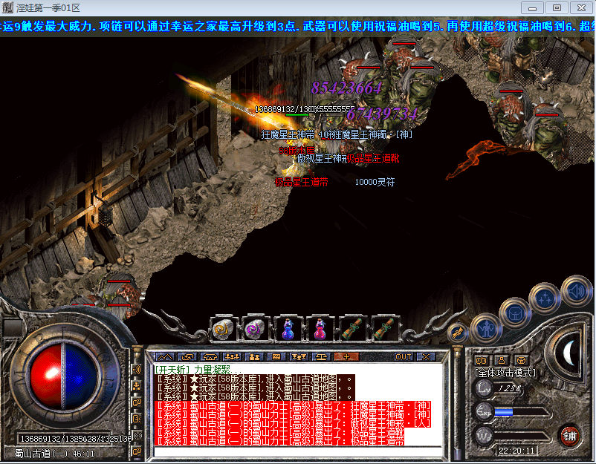The height and width of the screenshot is (464, 596).
Task: Drink the pink-red gourd potion
Action: (x=320, y=329)
